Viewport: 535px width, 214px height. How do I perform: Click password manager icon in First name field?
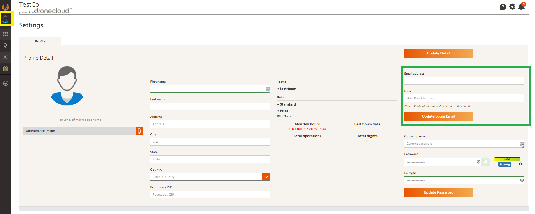click(x=268, y=89)
